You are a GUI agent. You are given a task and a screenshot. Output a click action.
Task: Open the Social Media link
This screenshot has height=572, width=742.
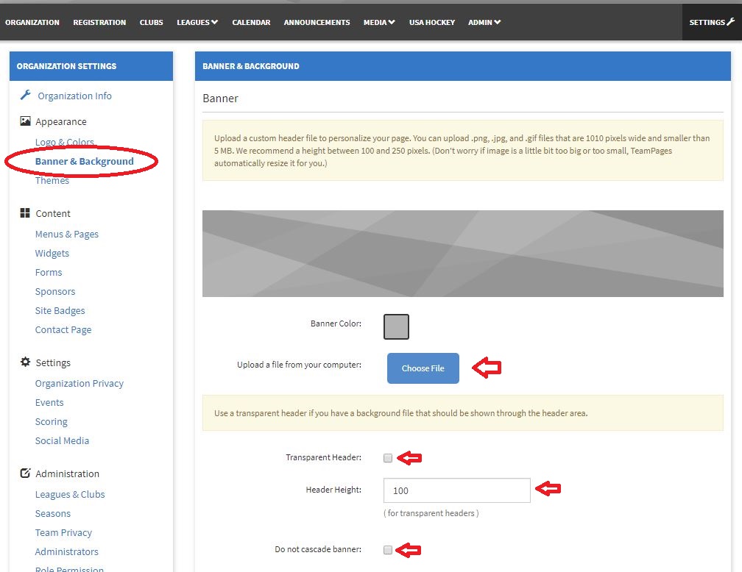coord(62,440)
